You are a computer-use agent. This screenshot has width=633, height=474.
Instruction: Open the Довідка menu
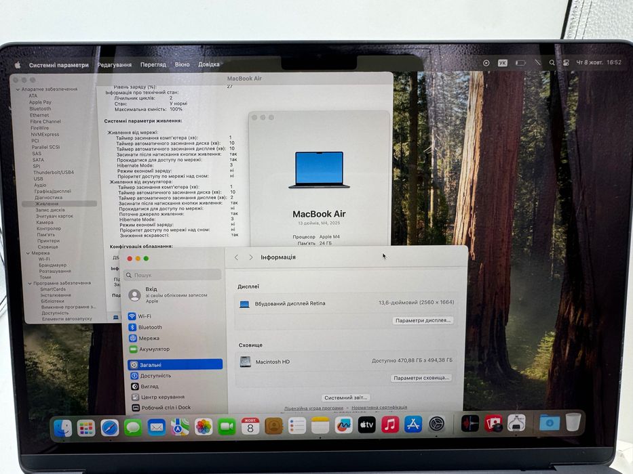[209, 64]
